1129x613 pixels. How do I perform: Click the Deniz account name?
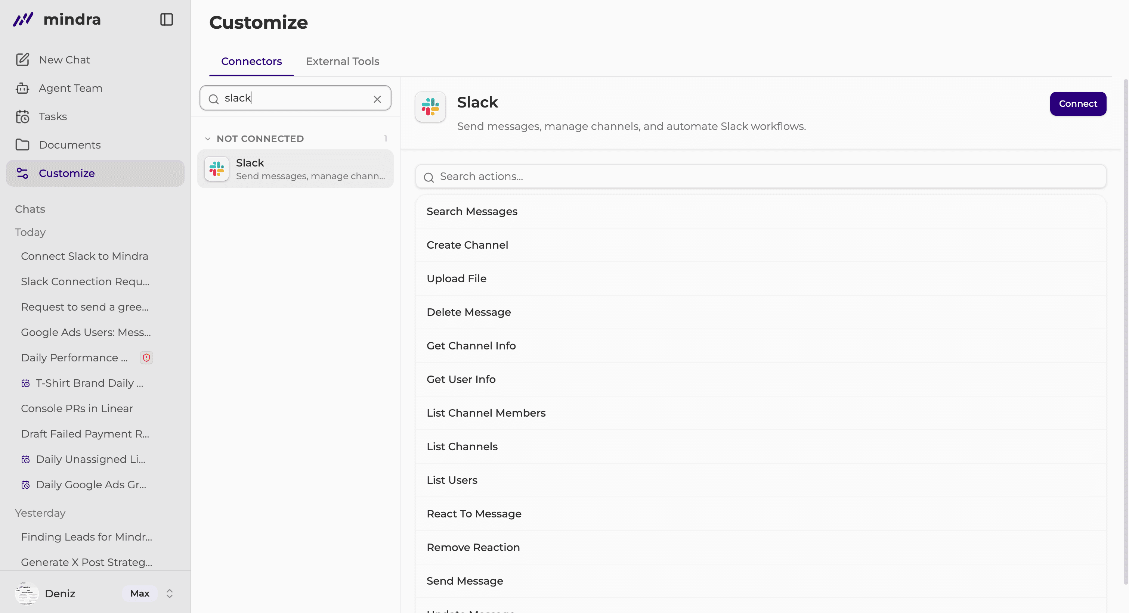pos(61,593)
